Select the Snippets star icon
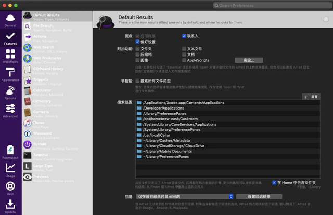Viewport: 333px width, 215px height. 28,80
